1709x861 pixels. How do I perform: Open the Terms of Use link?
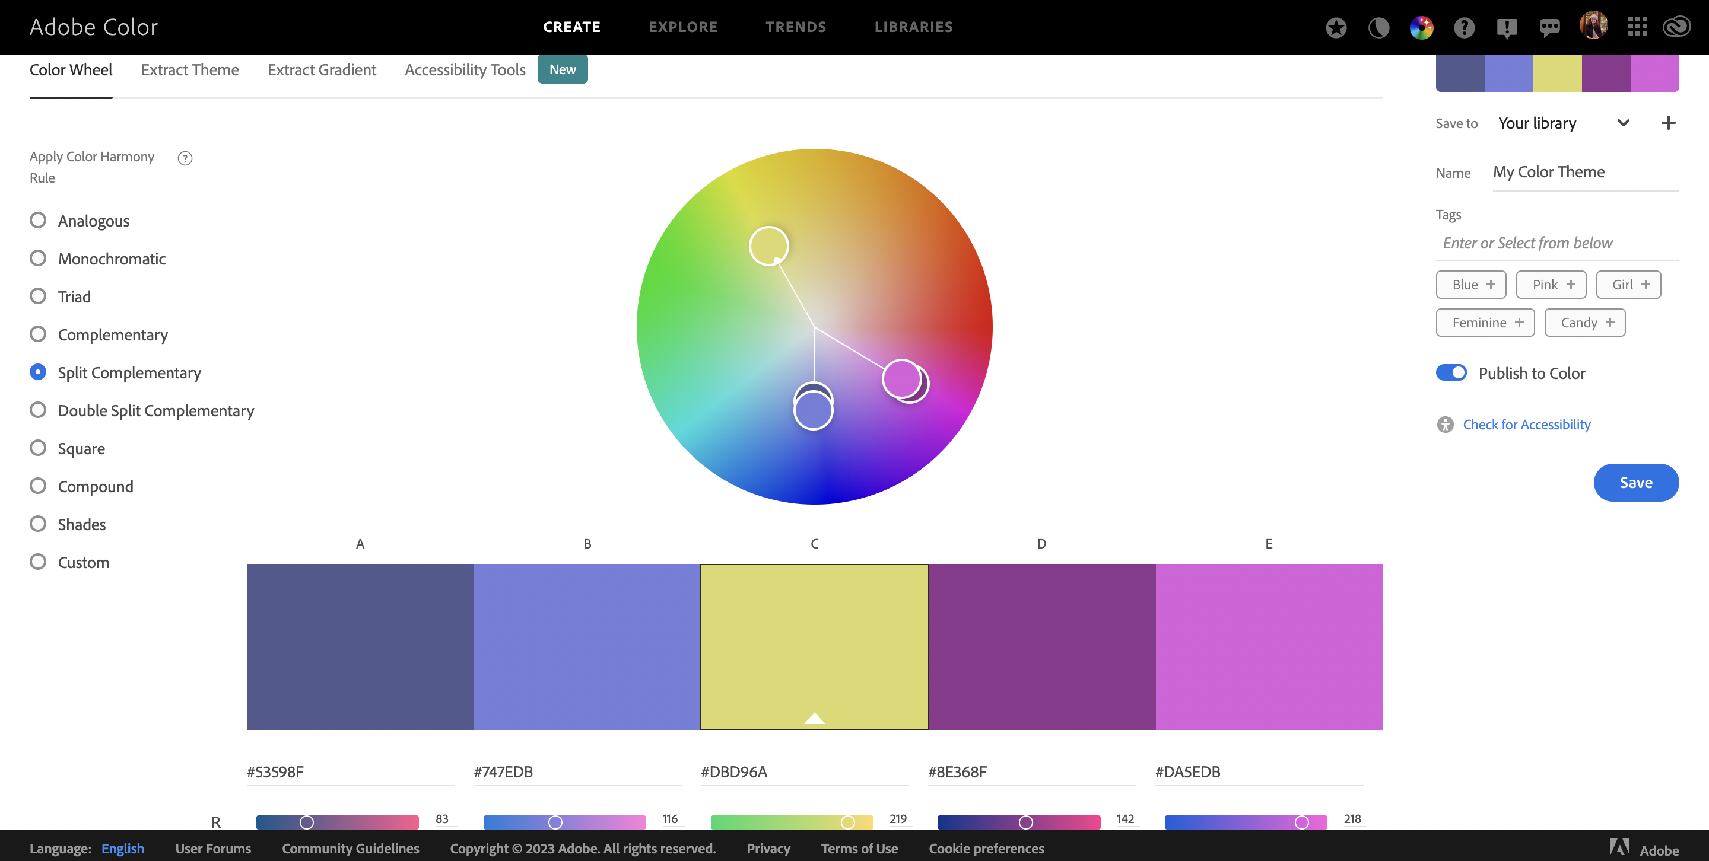[859, 849]
